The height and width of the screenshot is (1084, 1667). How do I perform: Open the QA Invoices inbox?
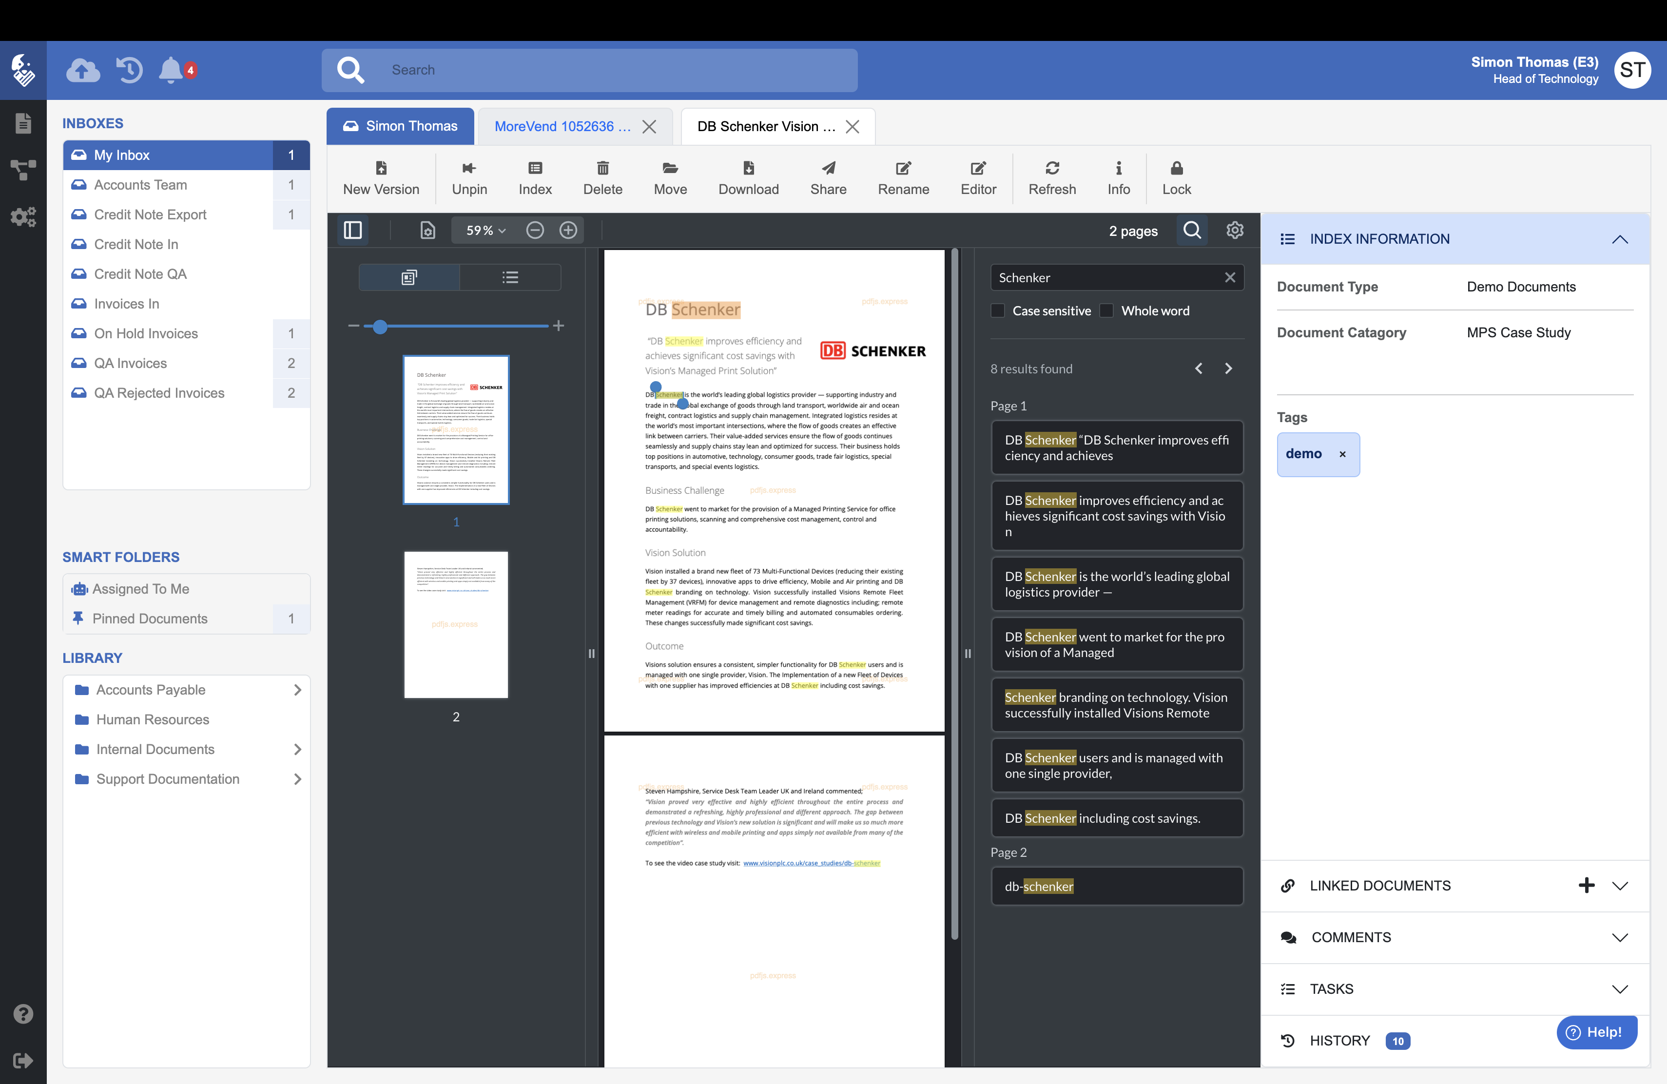pyautogui.click(x=131, y=363)
